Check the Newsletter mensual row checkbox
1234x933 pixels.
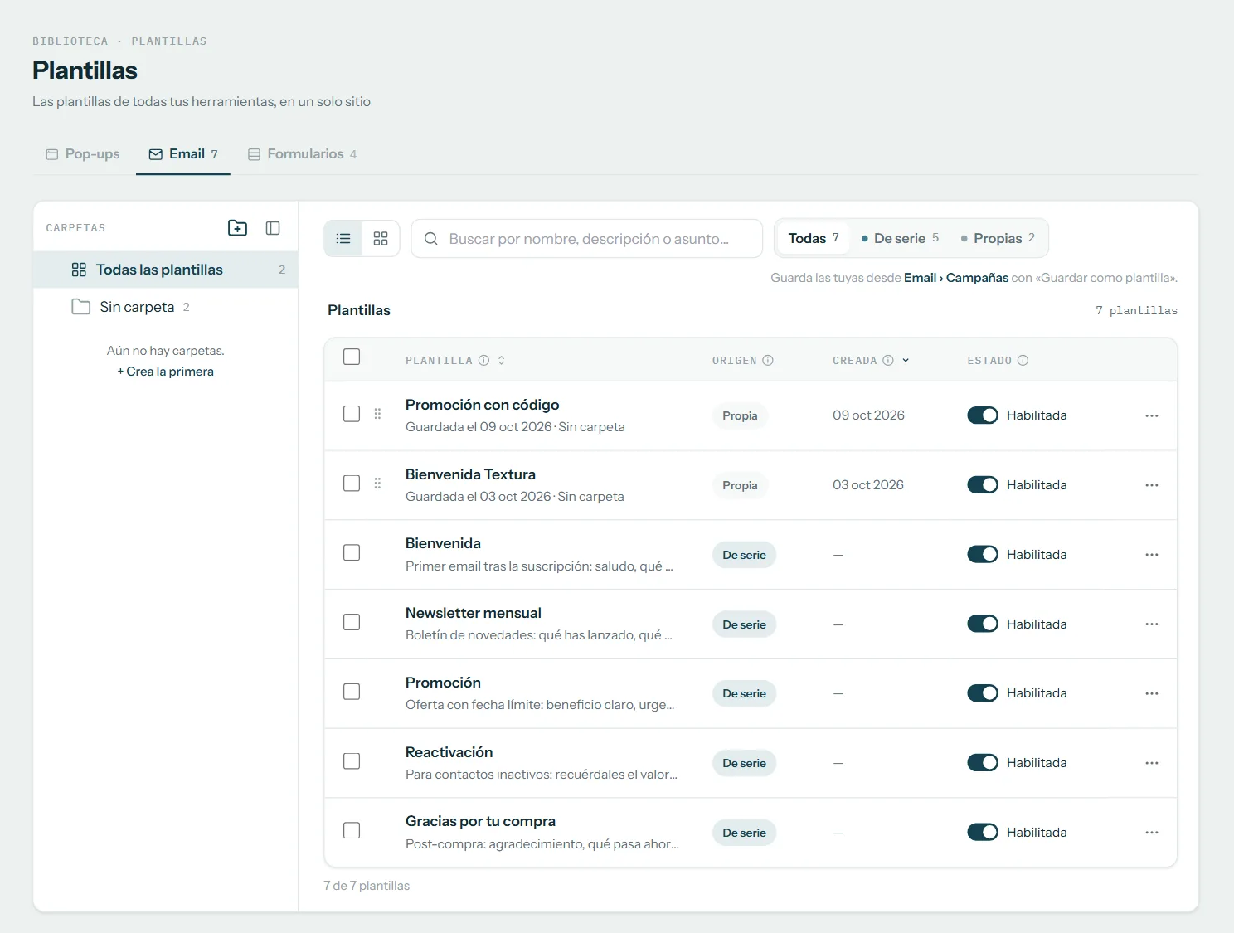click(x=352, y=622)
